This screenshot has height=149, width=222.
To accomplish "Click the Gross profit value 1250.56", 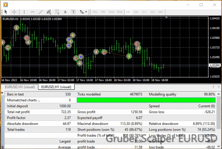I will click(136, 112).
